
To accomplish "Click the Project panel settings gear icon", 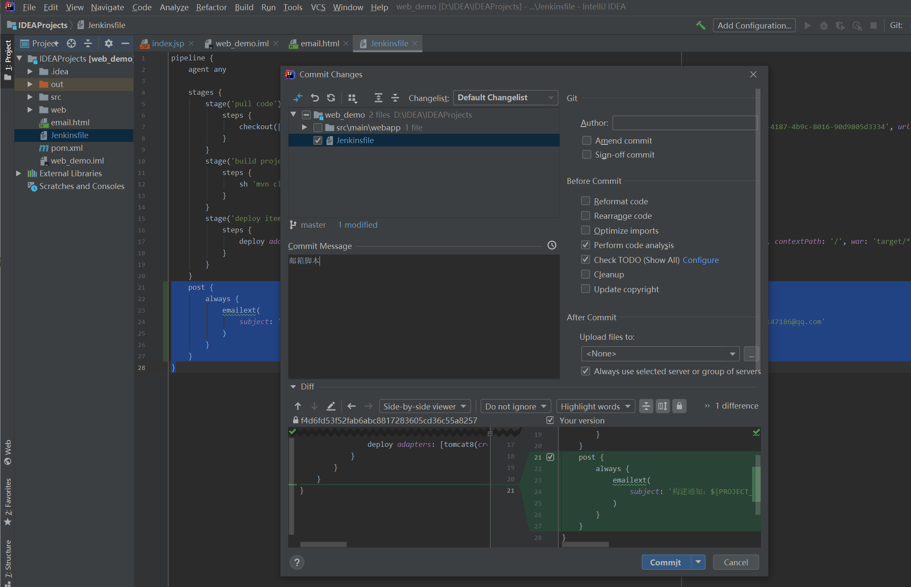I will click(x=109, y=43).
